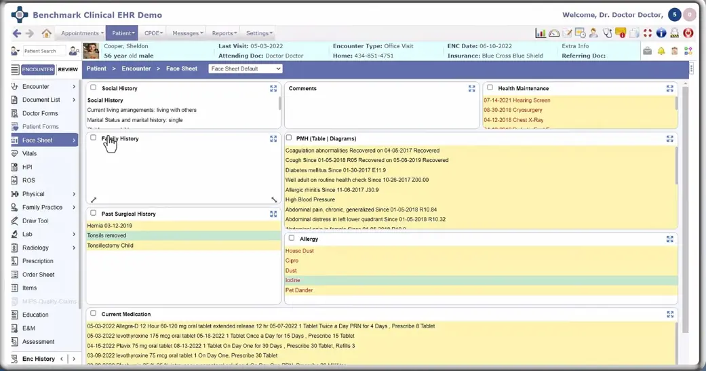The height and width of the screenshot is (371, 706).
Task: Open the Settings menu
Action: click(259, 33)
